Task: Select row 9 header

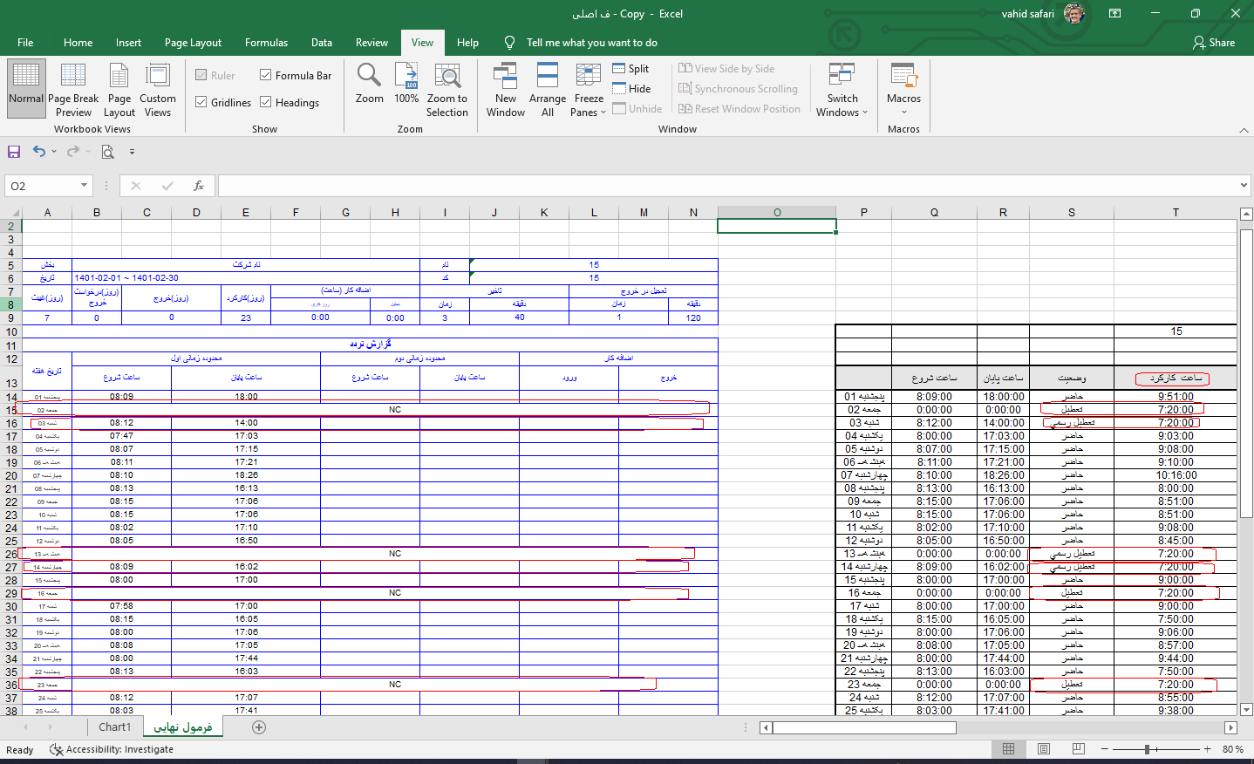Action: 11,318
